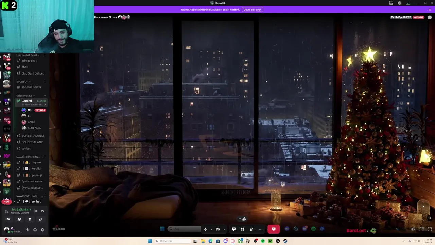This screenshot has width=435, height=245.
Task: Open the üye-sunucuya-k... channel
Action: pos(31,181)
